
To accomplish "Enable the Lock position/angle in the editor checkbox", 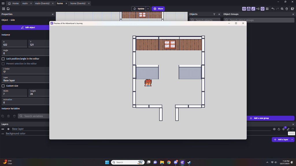I will (x=3, y=59).
